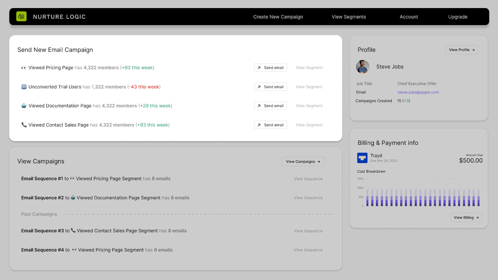View Sequence for Email Sequence #4
The height and width of the screenshot is (280, 498).
coord(308,250)
